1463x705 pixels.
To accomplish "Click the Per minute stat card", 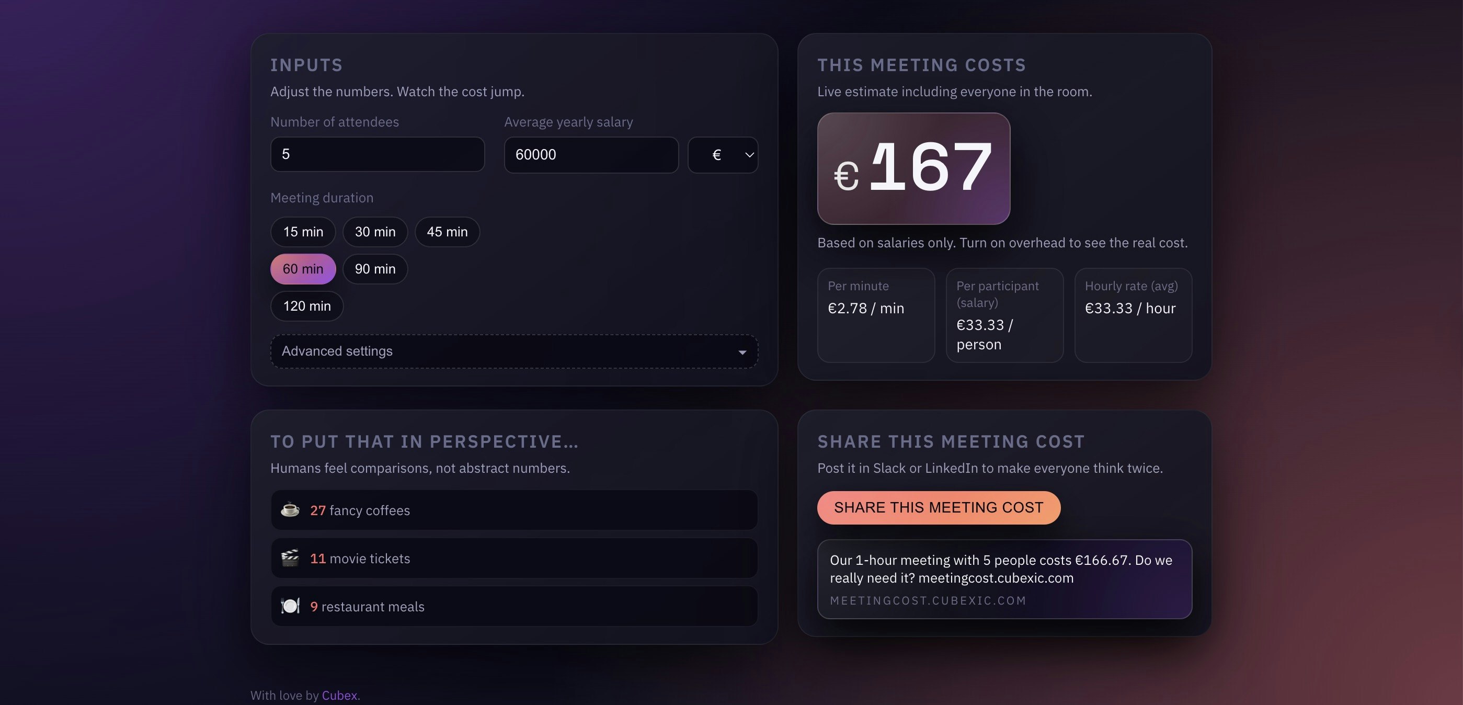I will click(876, 315).
